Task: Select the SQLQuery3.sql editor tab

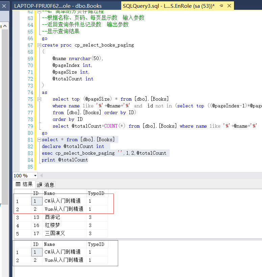Action: 169,6
